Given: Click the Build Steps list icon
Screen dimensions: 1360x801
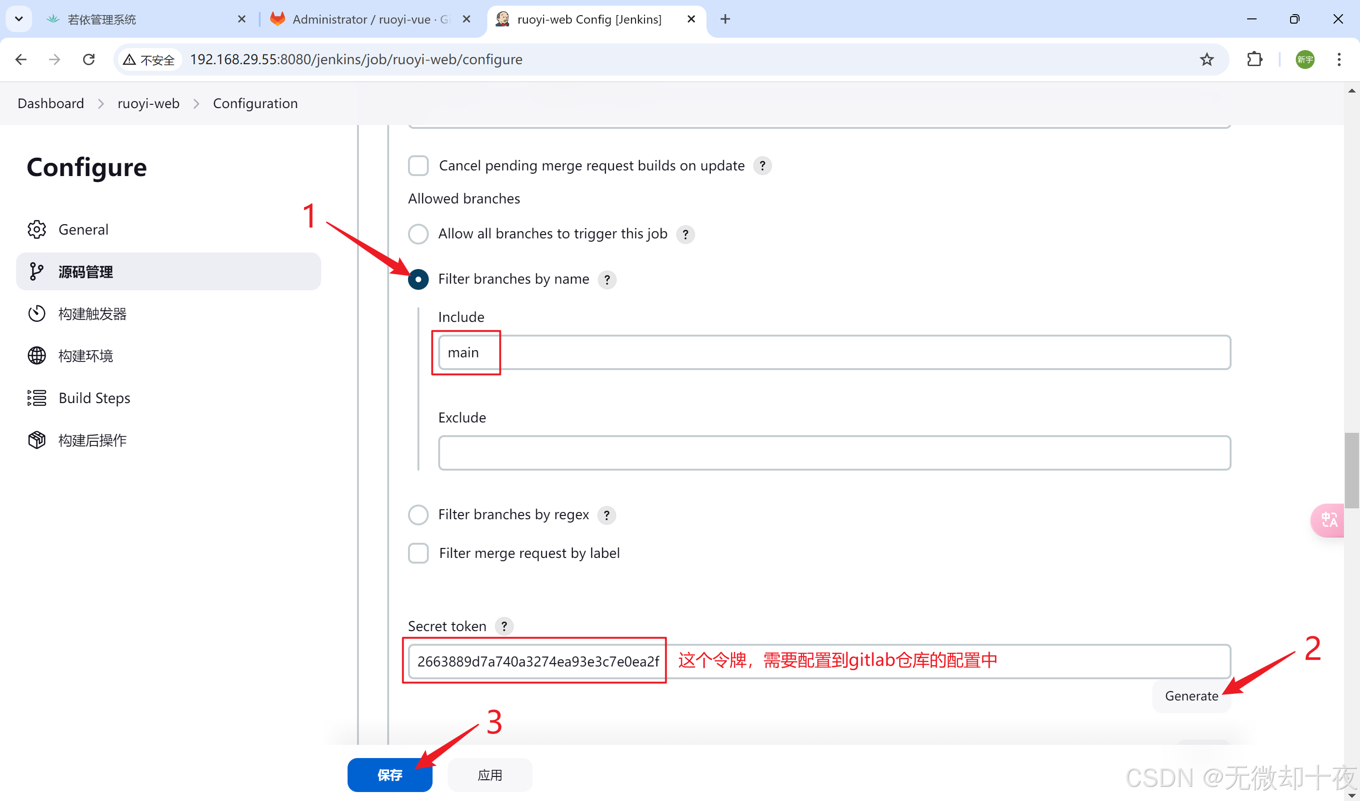Looking at the screenshot, I should [x=37, y=398].
